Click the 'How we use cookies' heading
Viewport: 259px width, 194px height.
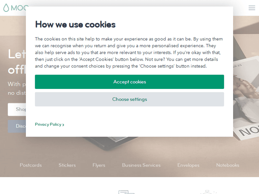(x=75, y=24)
